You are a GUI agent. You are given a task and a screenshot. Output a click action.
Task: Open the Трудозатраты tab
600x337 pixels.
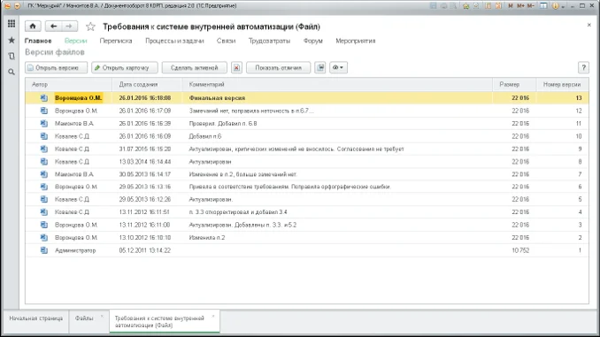click(x=269, y=41)
